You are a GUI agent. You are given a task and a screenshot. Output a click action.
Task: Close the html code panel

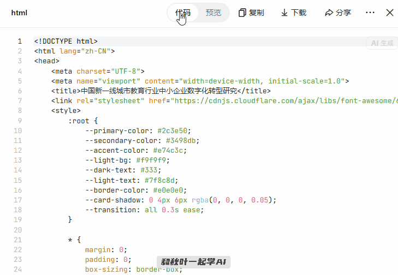(x=390, y=13)
